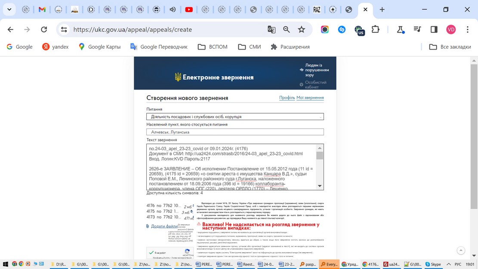
Task: Switch to the tab with D letter favicon
Action: (x=91, y=9)
